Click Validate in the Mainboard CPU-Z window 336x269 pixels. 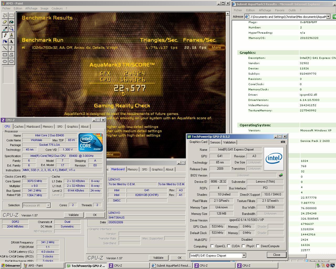tap(158, 258)
